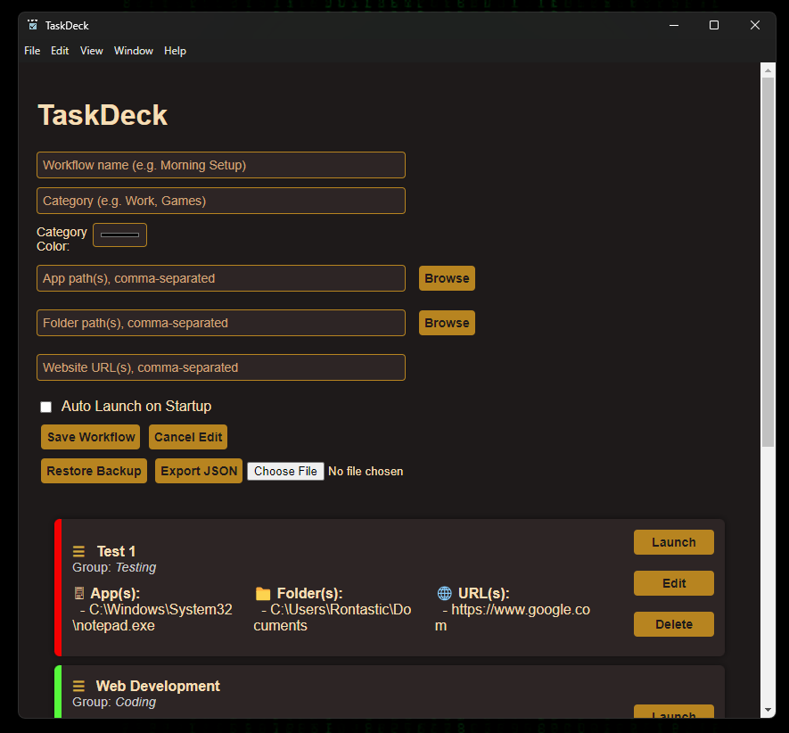Screen dimensions: 789x733
Task: Click the hamburger icon on Test 1 card
Action: (x=78, y=550)
